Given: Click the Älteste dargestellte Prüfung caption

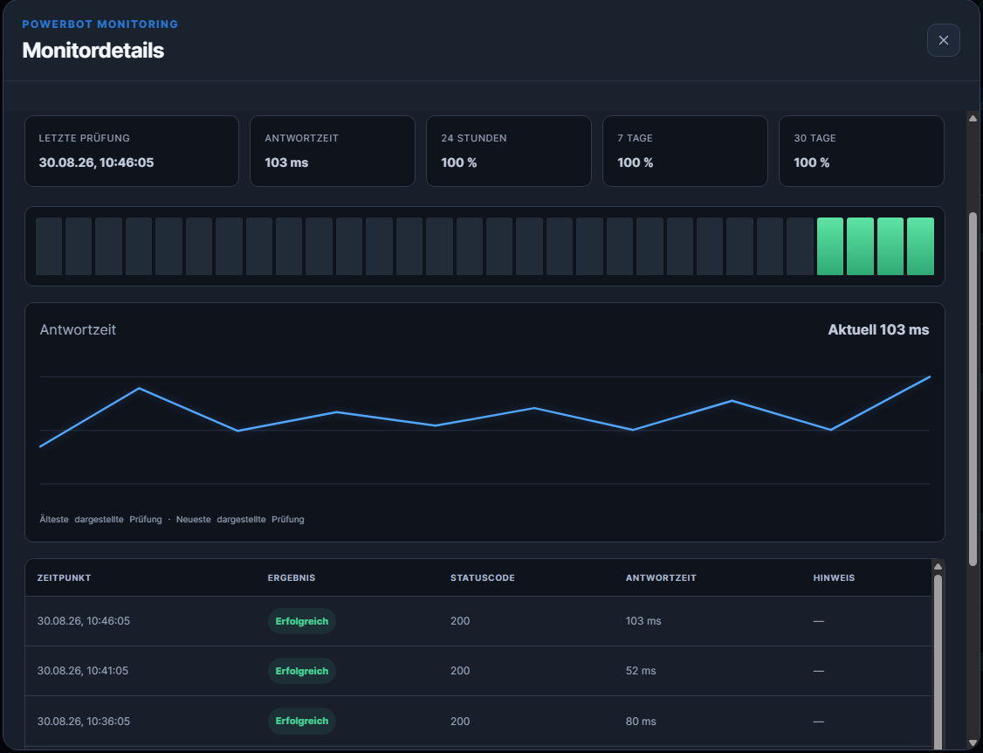Looking at the screenshot, I should (101, 519).
